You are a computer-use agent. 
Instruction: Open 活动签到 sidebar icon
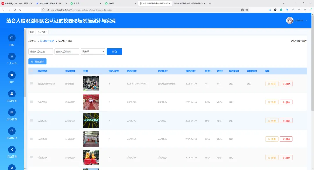(12, 150)
